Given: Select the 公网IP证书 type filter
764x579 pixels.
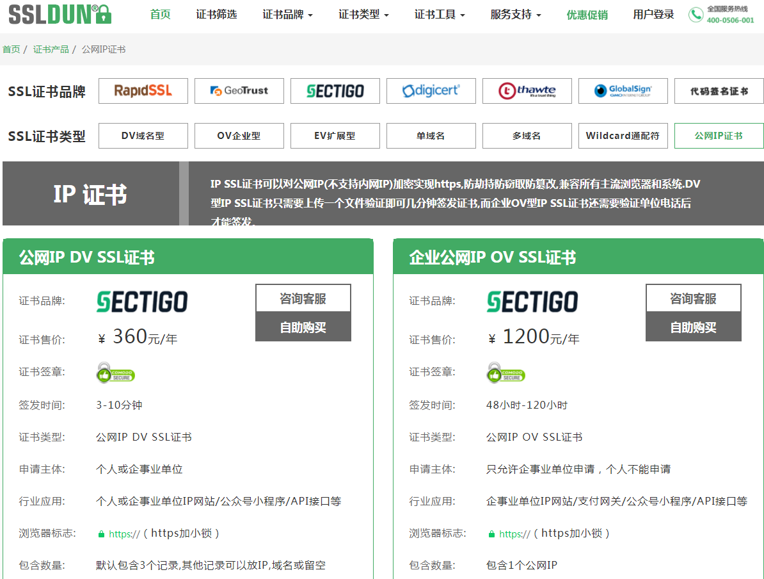Looking at the screenshot, I should coord(719,136).
